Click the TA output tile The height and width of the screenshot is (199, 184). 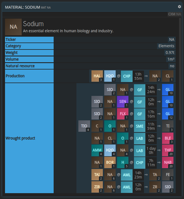155,175
